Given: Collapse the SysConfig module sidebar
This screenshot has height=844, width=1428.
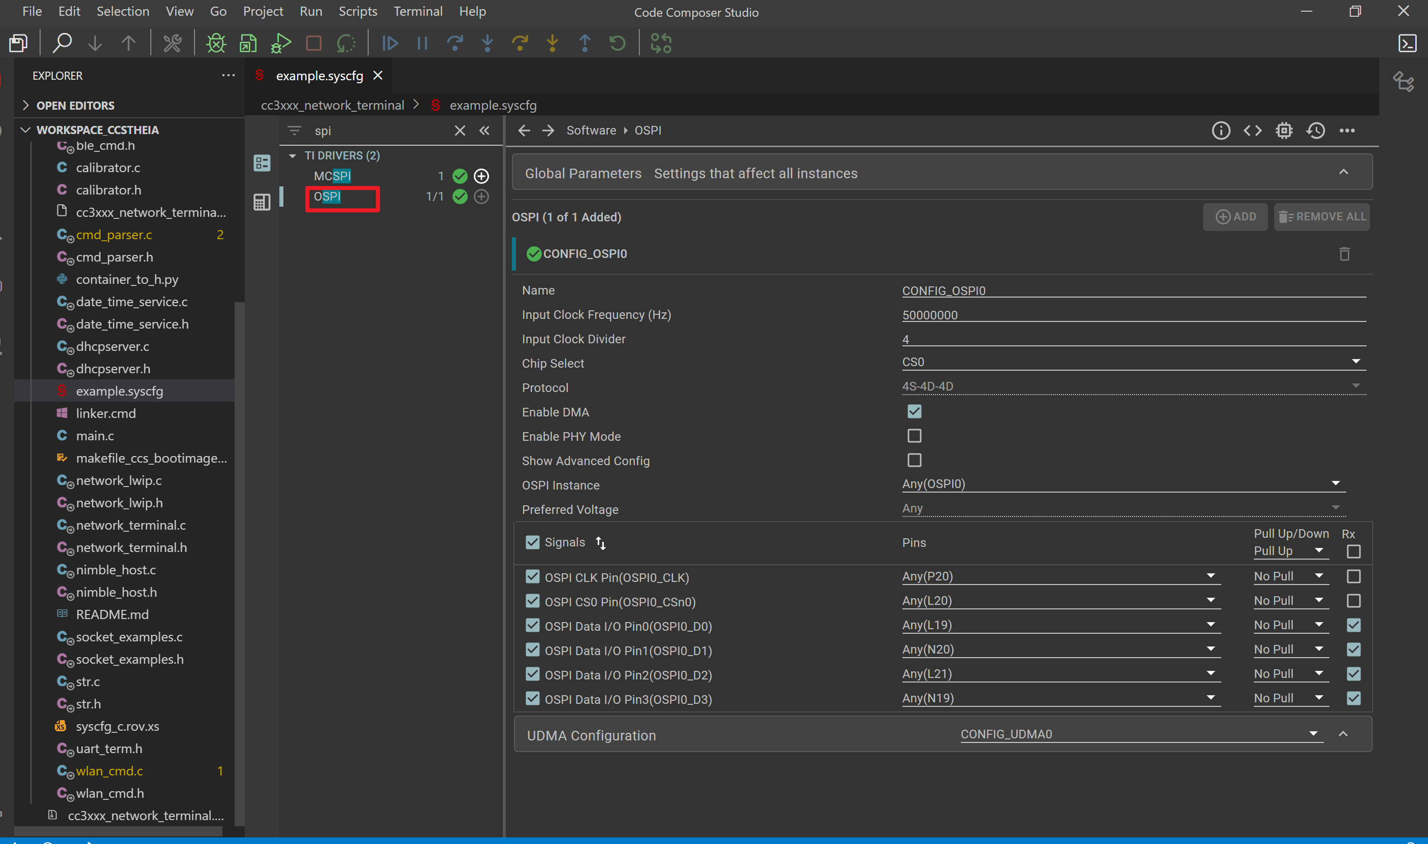Looking at the screenshot, I should point(484,131).
